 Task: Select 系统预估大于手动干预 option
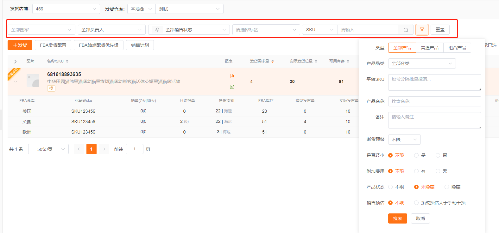click(x=416, y=203)
